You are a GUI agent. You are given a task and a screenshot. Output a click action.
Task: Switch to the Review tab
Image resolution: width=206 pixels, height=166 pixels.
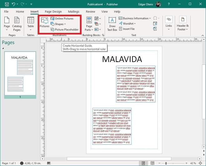tap(91, 12)
